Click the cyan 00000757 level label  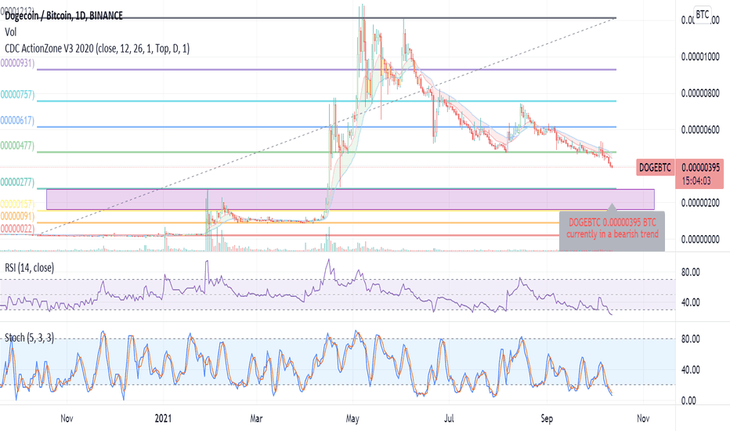18,95
